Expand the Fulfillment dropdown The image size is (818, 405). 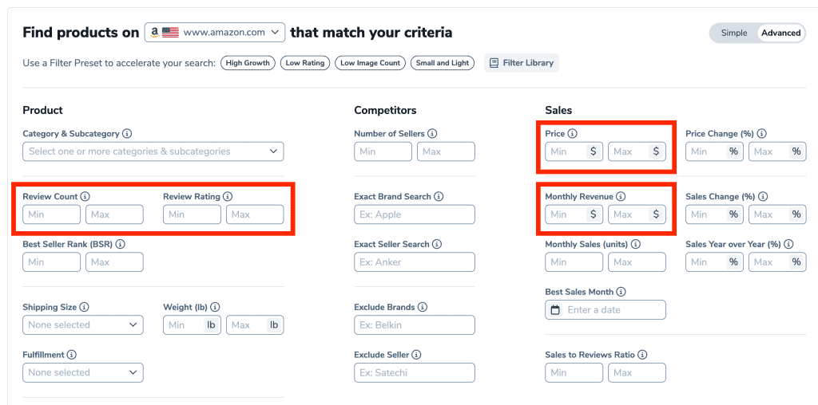[83, 373]
